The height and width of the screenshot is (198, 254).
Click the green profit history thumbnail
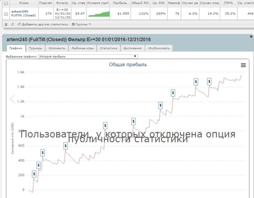pos(99,14)
